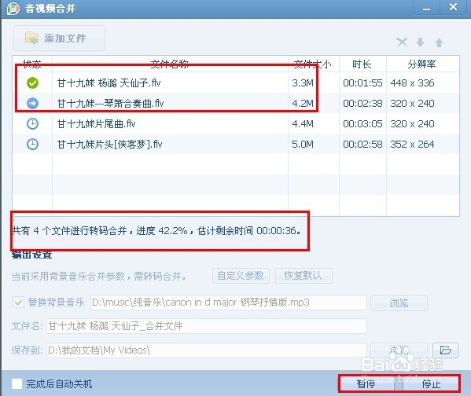Click the 时长 column header
This screenshot has height=396, width=471.
coord(362,64)
